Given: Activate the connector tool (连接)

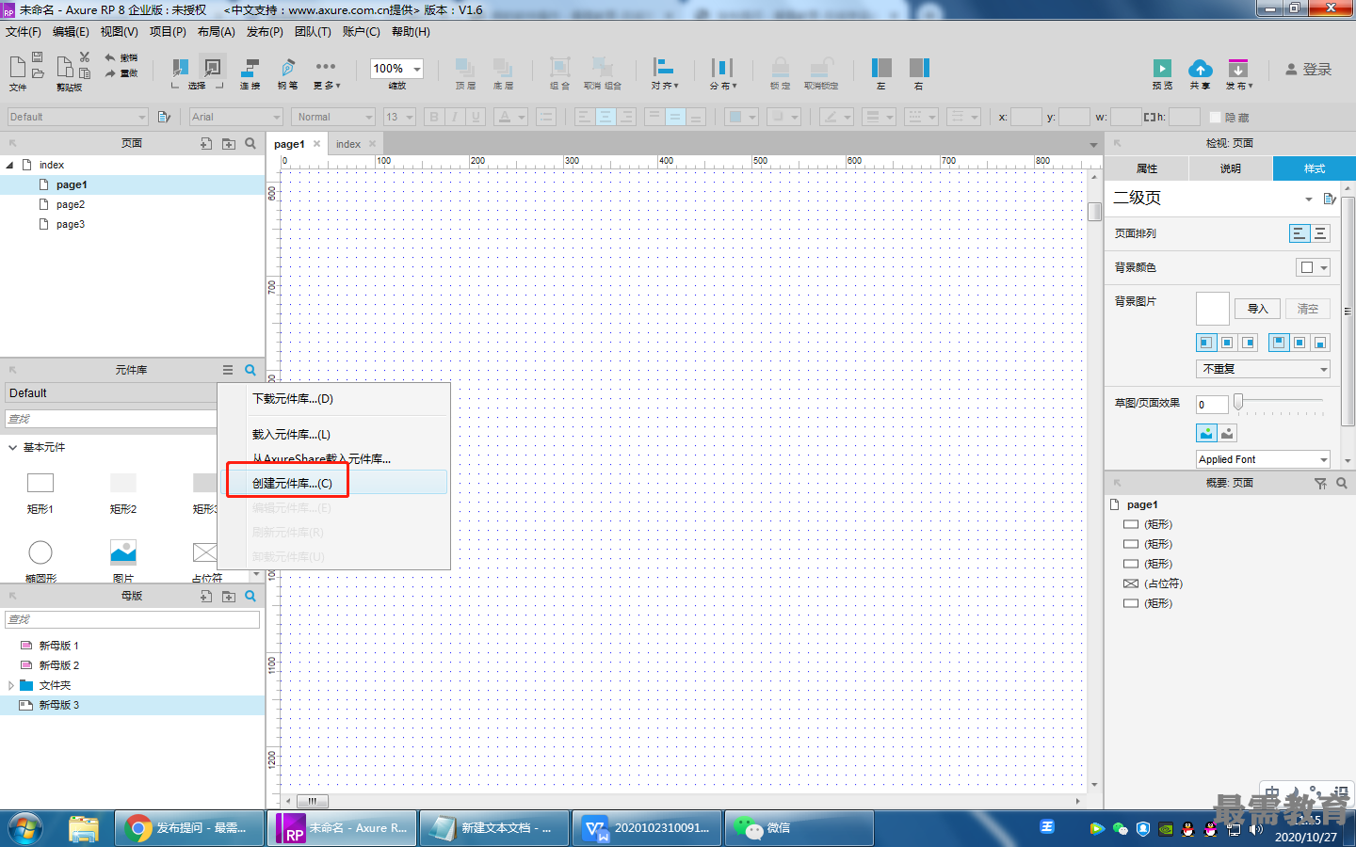Looking at the screenshot, I should 250,68.
